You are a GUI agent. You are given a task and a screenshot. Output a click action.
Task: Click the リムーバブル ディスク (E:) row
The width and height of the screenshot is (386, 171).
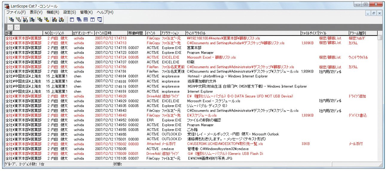click(x=191, y=106)
